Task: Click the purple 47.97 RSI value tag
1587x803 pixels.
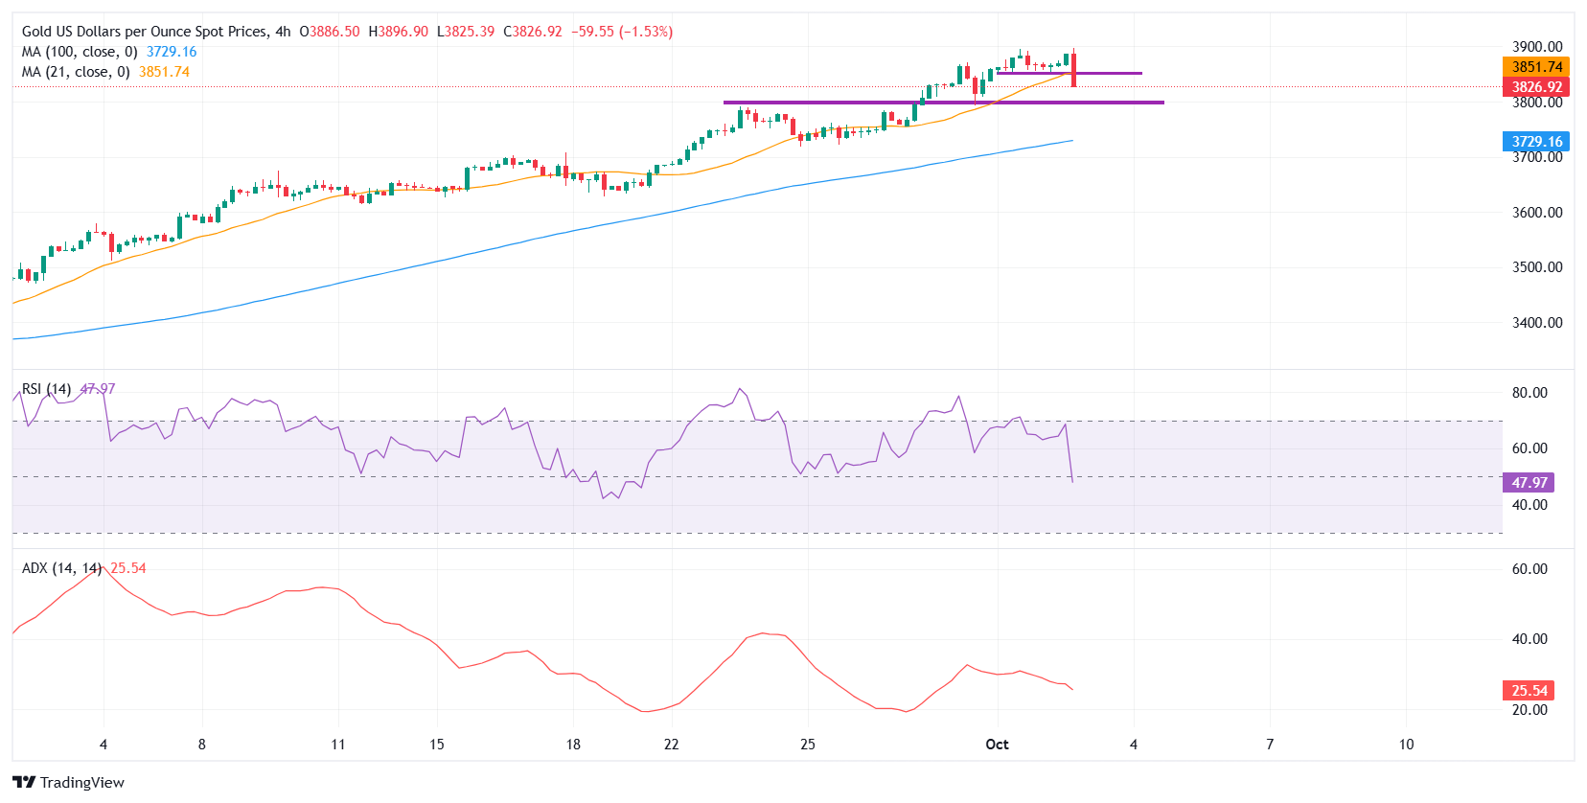Action: [x=1529, y=483]
